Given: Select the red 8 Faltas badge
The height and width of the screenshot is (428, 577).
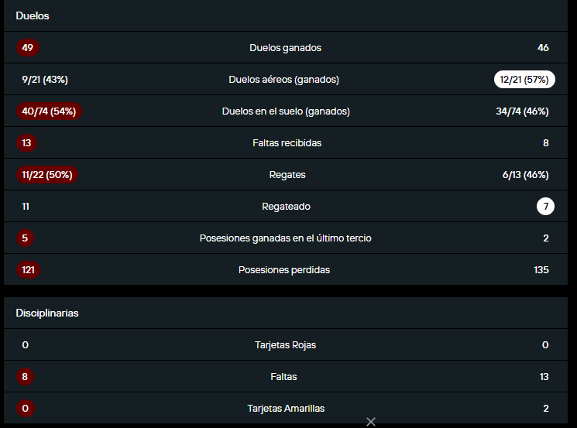Looking at the screenshot, I should coord(25,376).
